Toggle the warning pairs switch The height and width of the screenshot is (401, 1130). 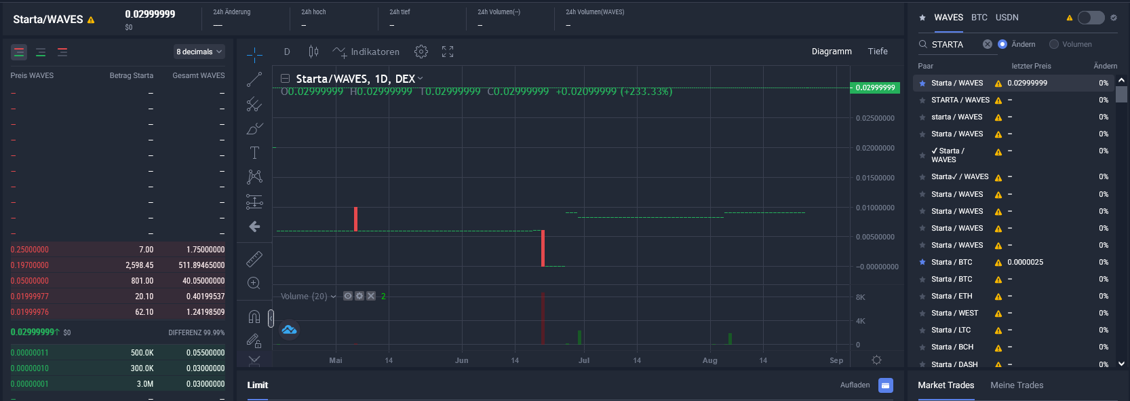1091,18
